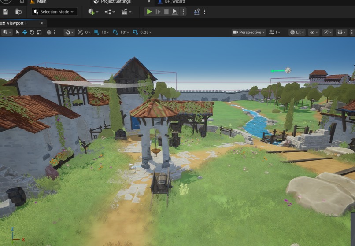
Task: Switch to the Project Settings tab
Action: [116, 2]
